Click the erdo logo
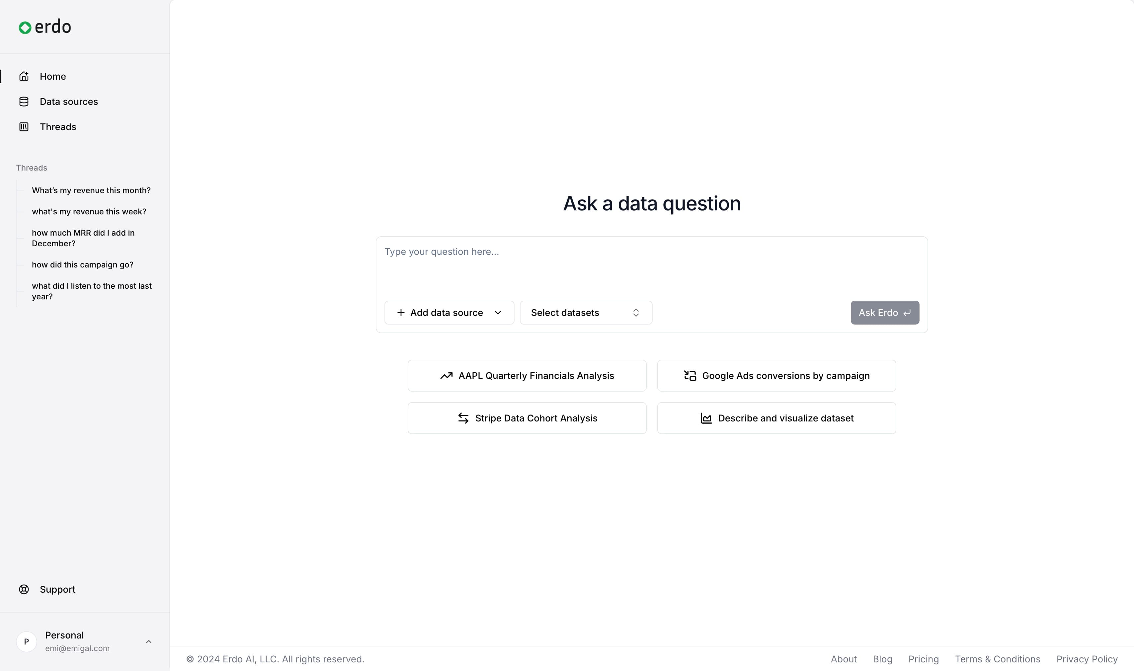 [x=45, y=27]
